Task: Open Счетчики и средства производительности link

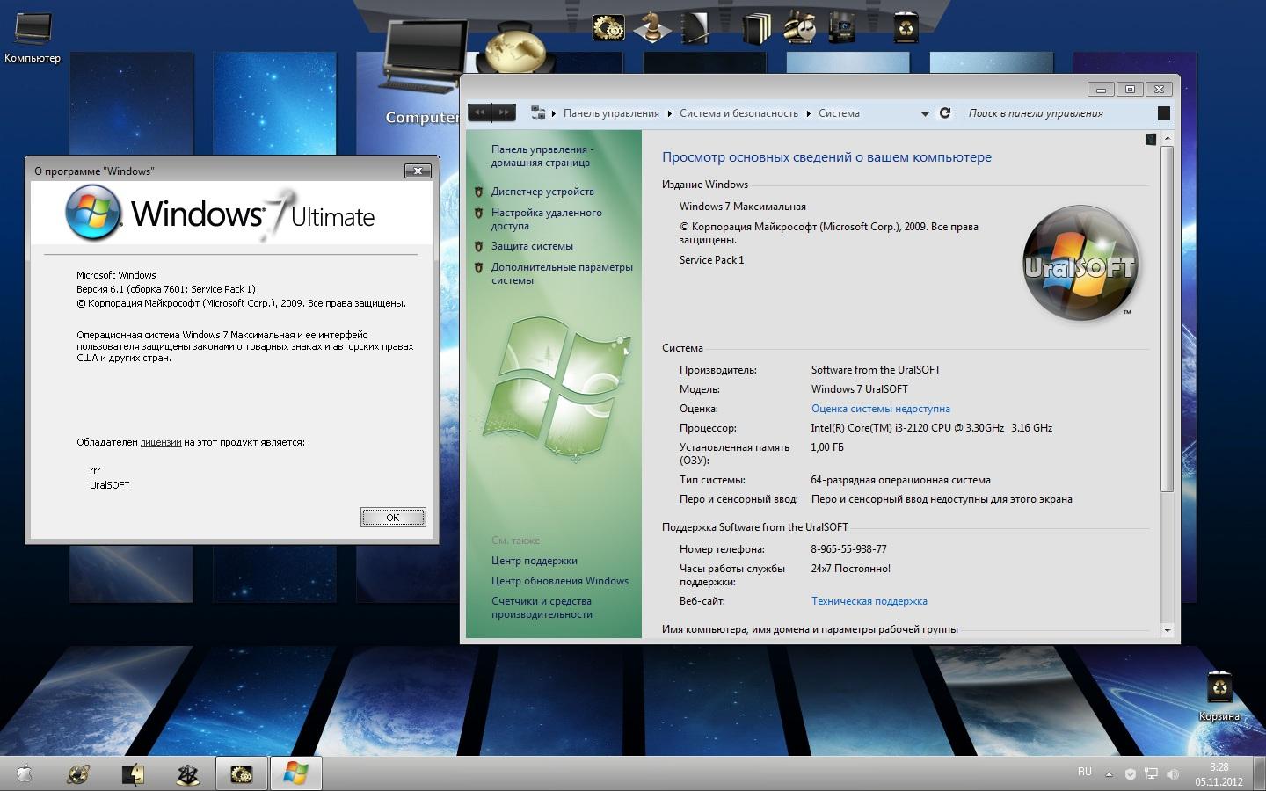Action: 542,607
